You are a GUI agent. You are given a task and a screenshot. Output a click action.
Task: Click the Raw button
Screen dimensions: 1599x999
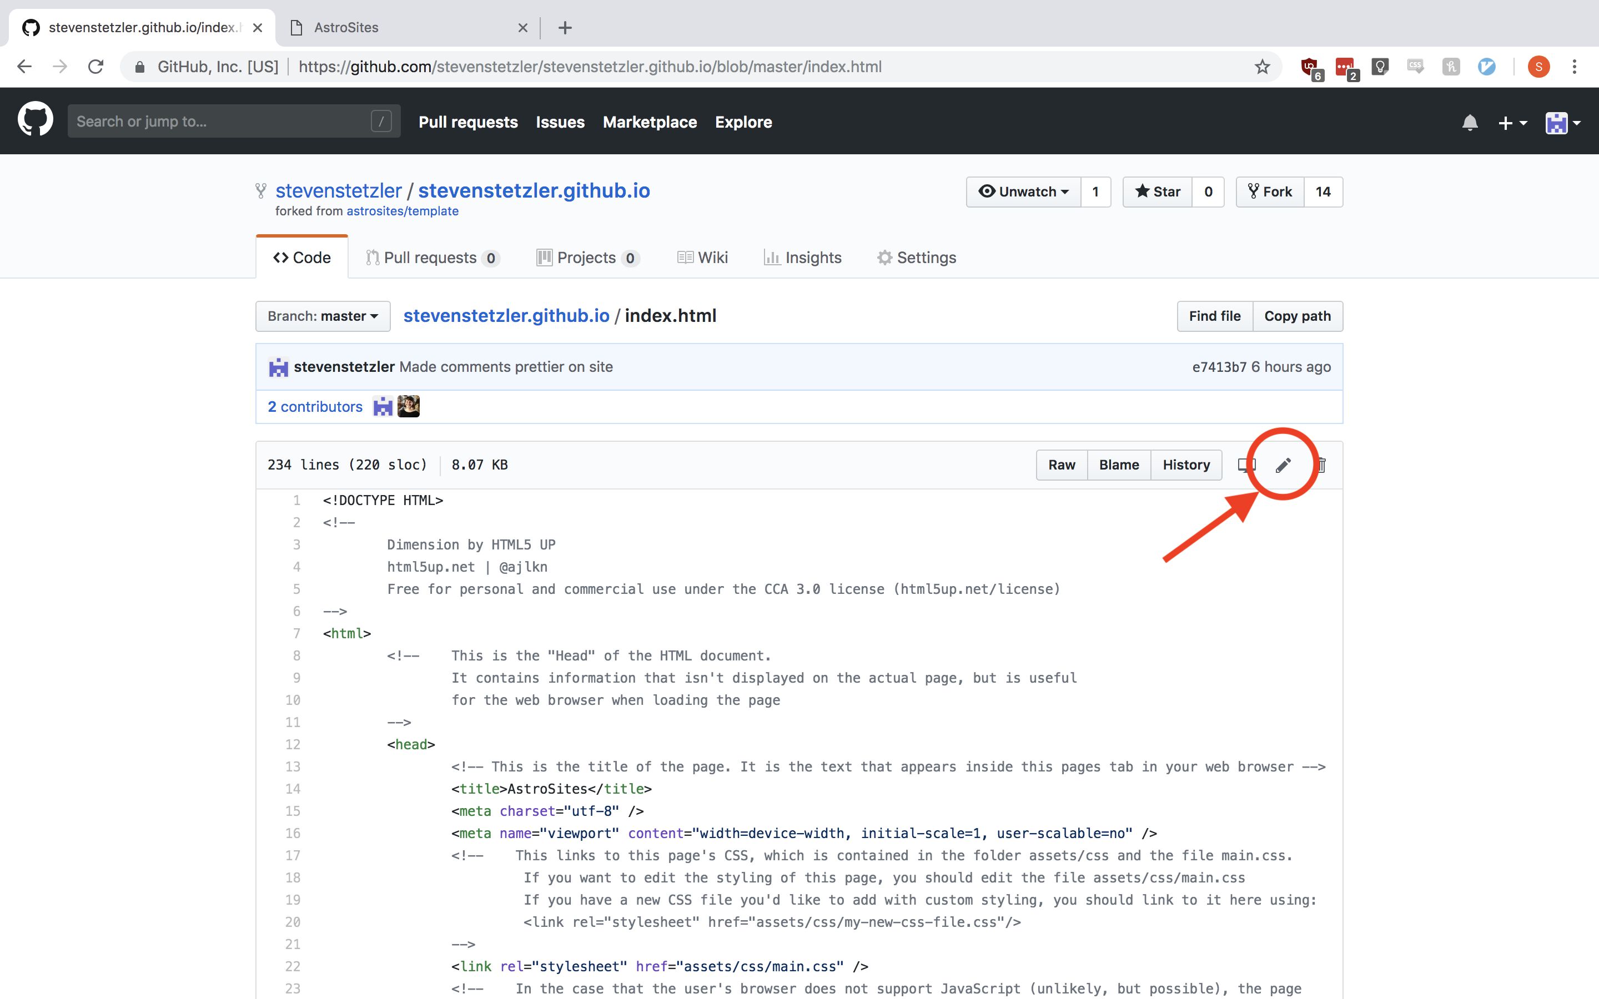[1061, 465]
